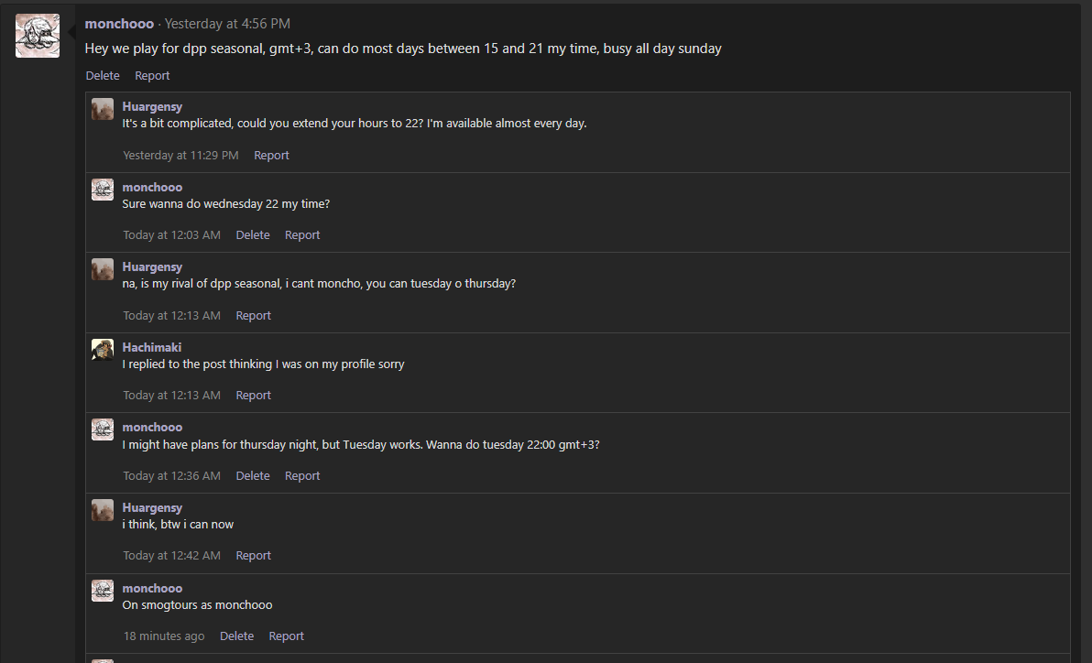Report the main post about dpp seasonal

152,76
